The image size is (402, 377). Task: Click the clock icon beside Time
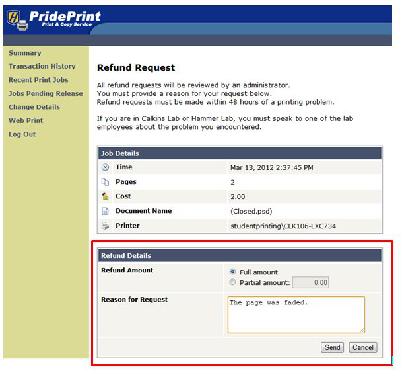[105, 167]
